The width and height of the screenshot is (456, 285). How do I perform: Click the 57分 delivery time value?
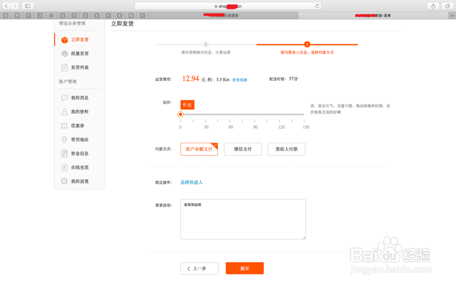tap(293, 79)
